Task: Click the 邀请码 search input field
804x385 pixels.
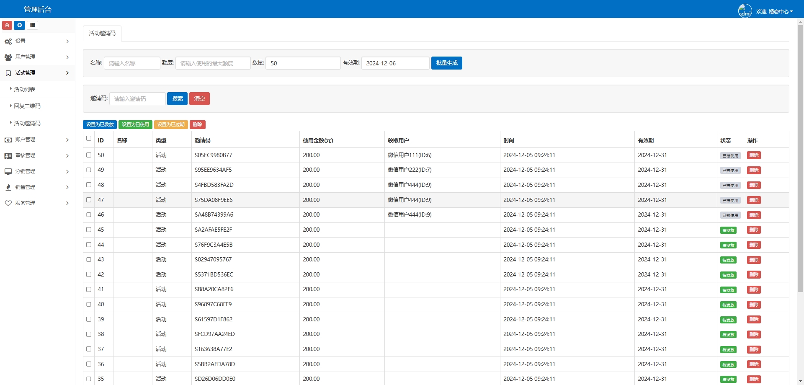Action: click(x=137, y=99)
